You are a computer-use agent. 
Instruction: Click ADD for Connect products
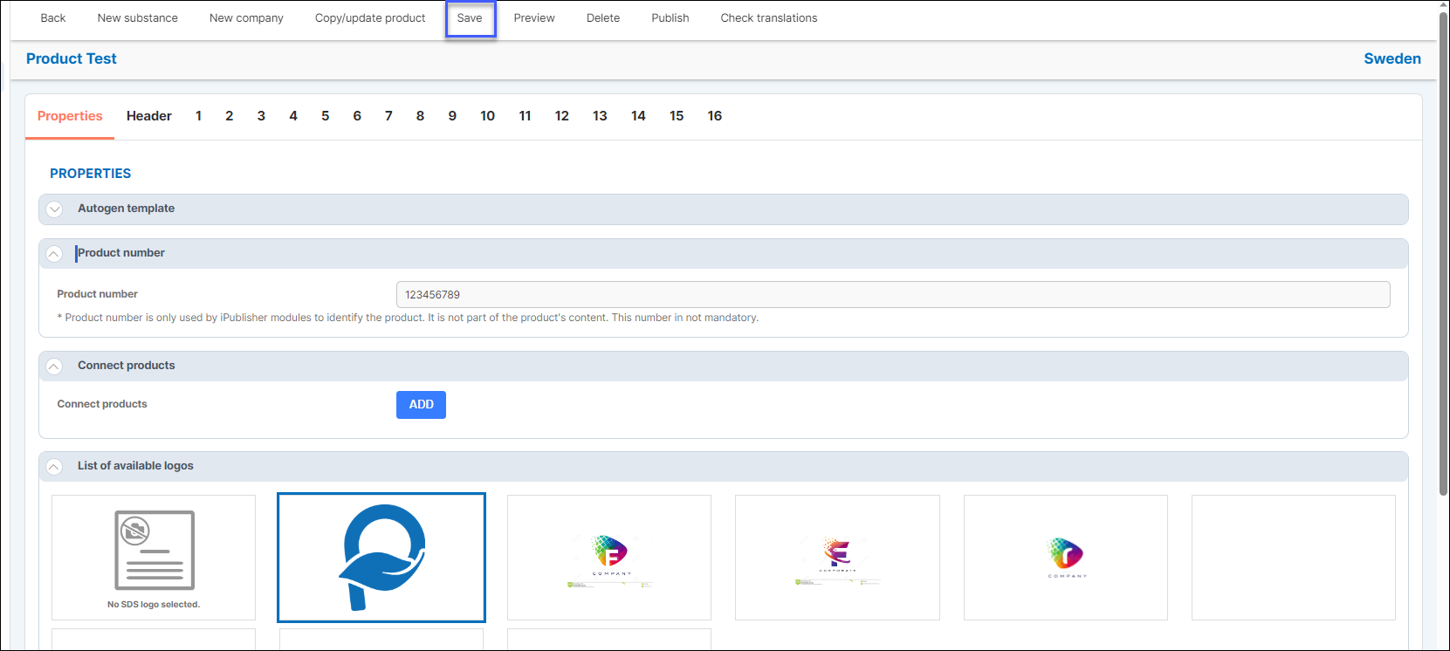[421, 405]
